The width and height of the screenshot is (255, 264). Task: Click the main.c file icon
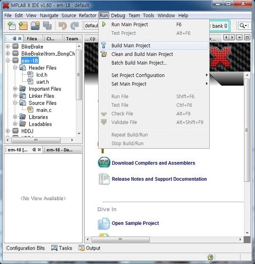coord(30,110)
